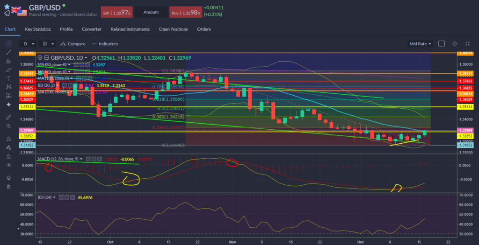Open the Mid Rate dropdown
This screenshot has width=479, height=245.
(x=421, y=44)
